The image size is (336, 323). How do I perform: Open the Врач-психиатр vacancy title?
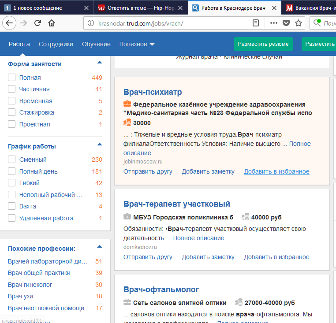(x=153, y=92)
